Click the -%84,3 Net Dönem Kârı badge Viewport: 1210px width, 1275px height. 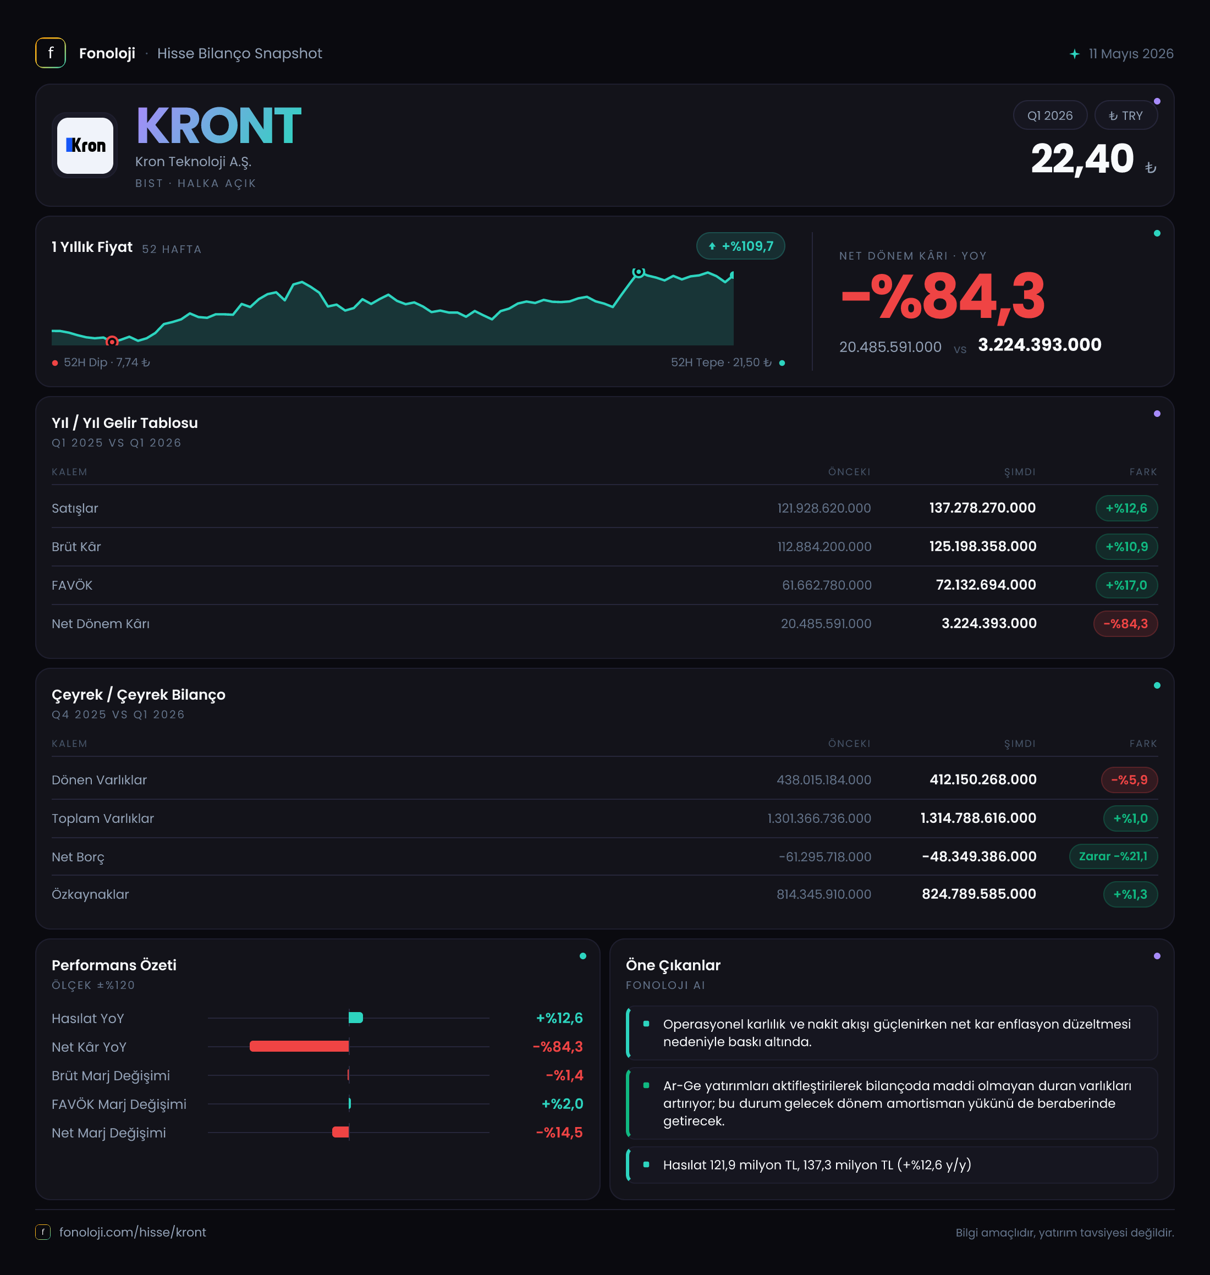coord(1125,624)
